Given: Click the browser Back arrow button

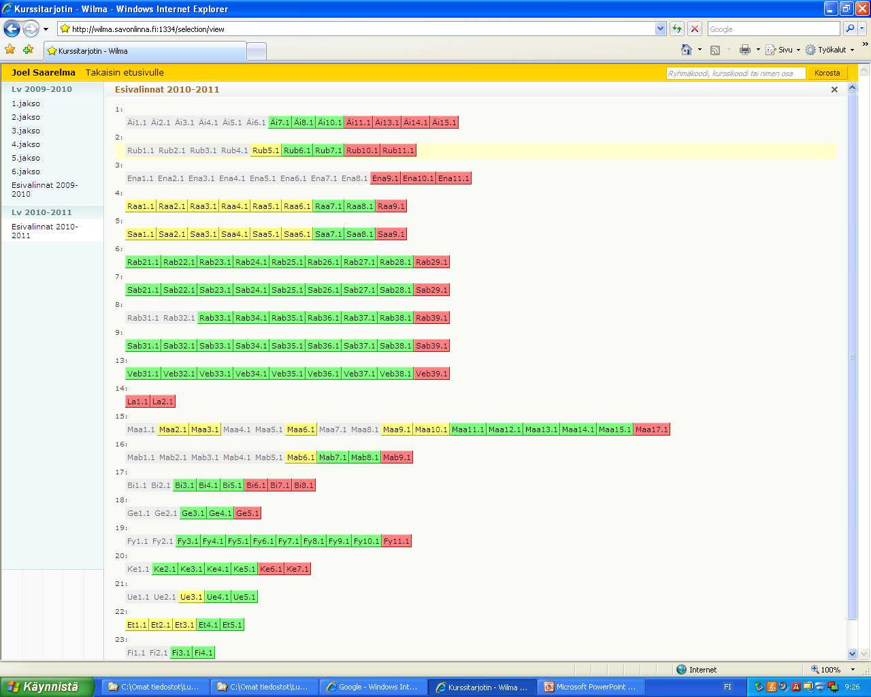Looking at the screenshot, I should point(12,29).
